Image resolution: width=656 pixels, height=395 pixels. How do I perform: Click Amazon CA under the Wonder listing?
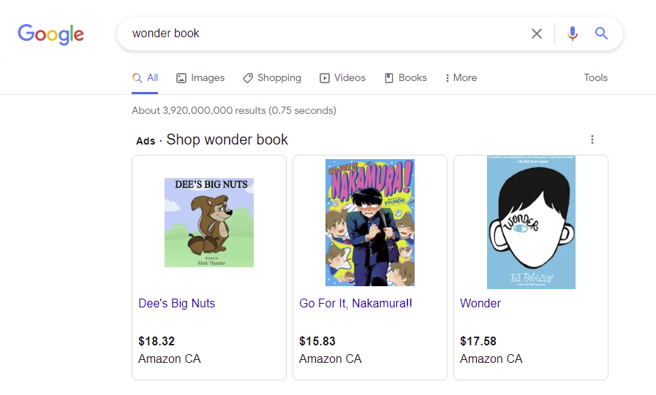coord(491,358)
